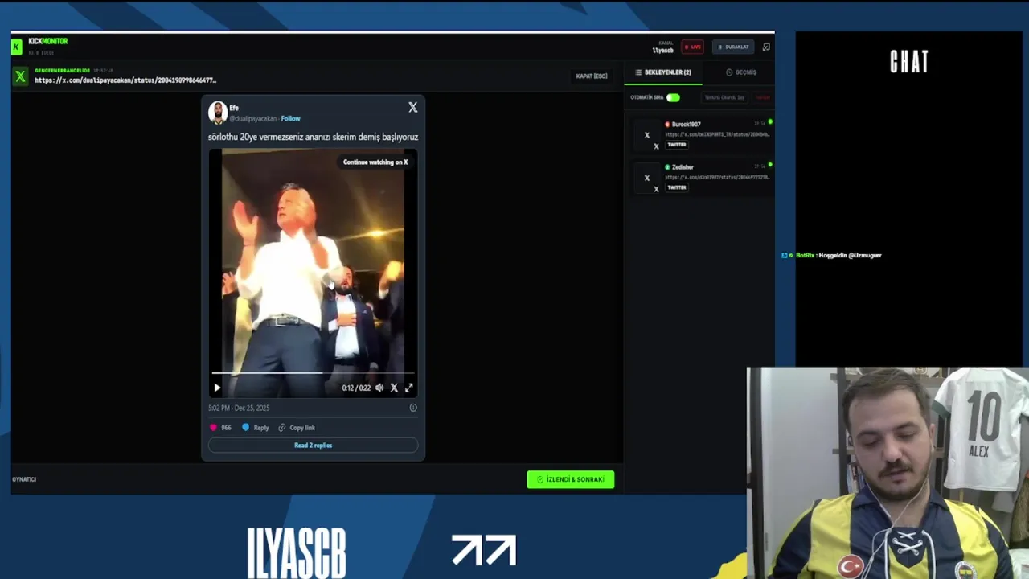Select Zedisher's queued Twitter item
The width and height of the screenshot is (1029, 579).
pos(703,178)
